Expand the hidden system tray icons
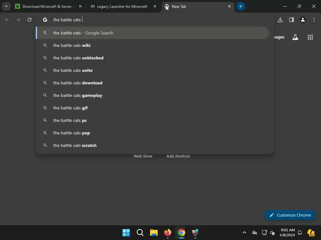Screen dimensions: 321x240 (245, 232)
